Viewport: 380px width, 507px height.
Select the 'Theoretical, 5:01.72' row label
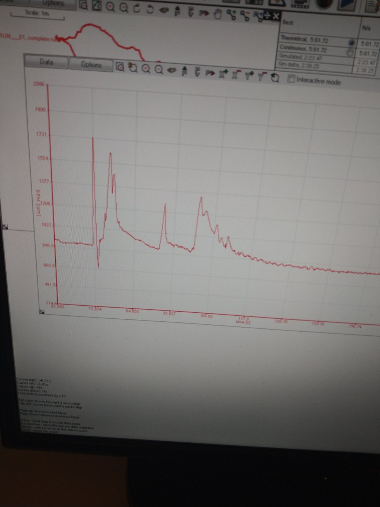click(x=304, y=39)
